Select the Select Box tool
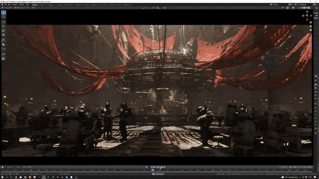This screenshot has width=319, height=179. point(3,13)
